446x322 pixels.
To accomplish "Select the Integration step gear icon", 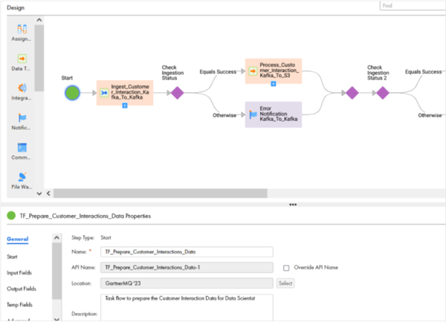I will pyautogui.click(x=22, y=88).
